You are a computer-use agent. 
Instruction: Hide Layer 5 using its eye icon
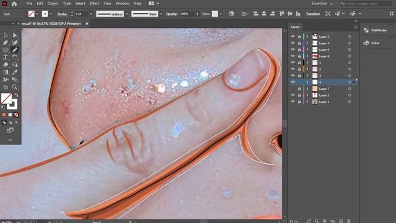click(x=293, y=50)
